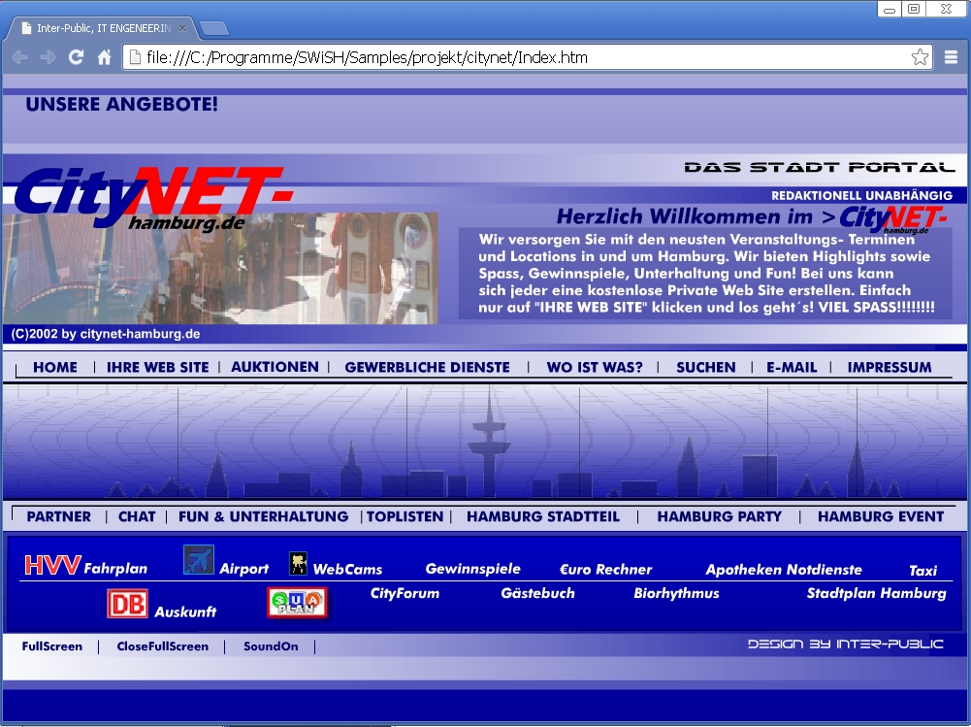
Task: Click the Sua Plan logo icon
Action: coord(297,603)
